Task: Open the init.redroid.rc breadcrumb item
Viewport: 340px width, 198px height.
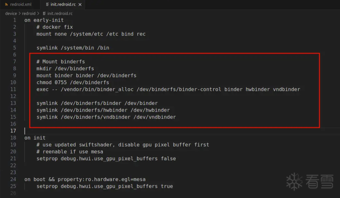Action: [x=60, y=13]
